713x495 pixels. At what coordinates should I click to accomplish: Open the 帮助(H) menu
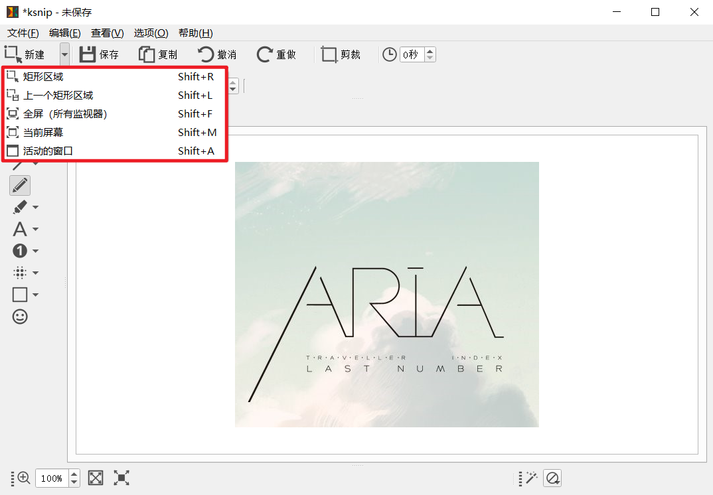[196, 33]
